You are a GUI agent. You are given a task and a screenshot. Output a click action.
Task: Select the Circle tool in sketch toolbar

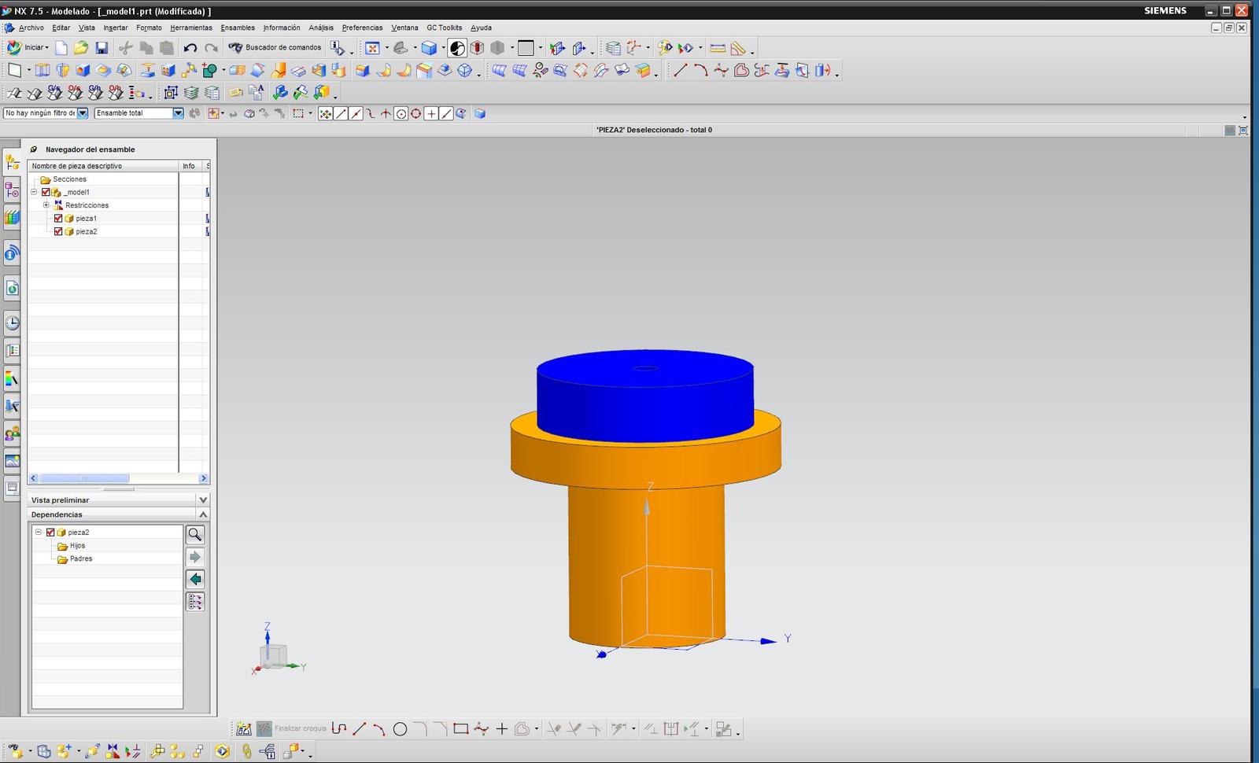(x=400, y=729)
